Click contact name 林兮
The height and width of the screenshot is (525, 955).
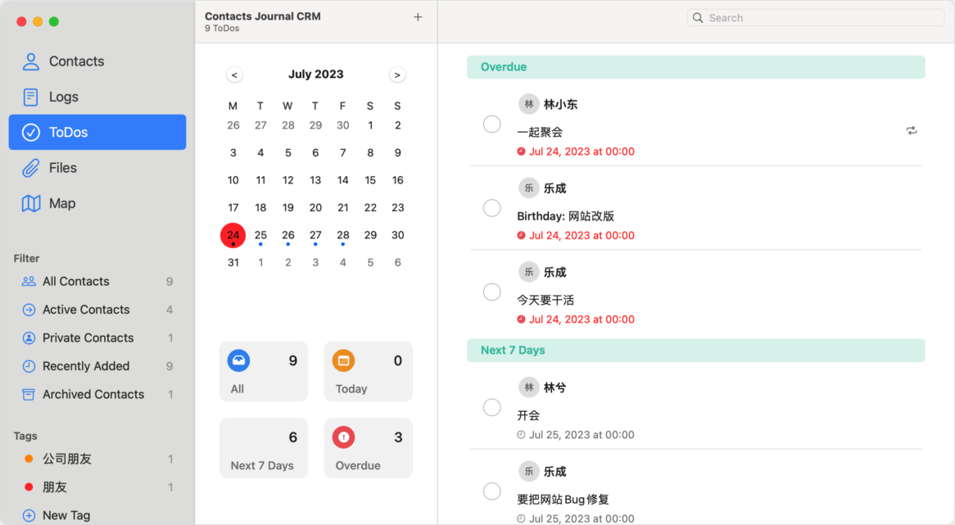click(554, 387)
